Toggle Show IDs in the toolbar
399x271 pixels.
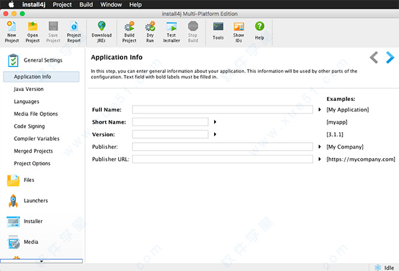pyautogui.click(x=239, y=27)
